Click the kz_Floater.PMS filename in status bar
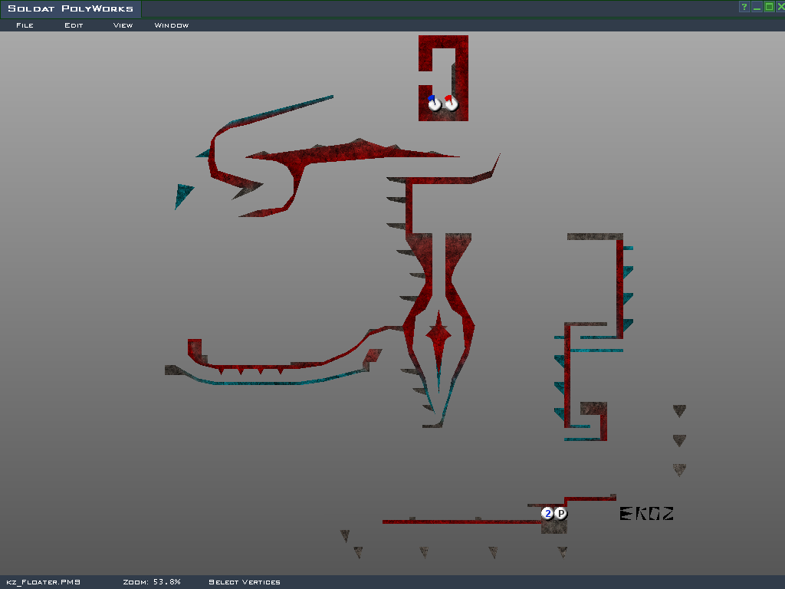The height and width of the screenshot is (589, 785). pyautogui.click(x=44, y=582)
